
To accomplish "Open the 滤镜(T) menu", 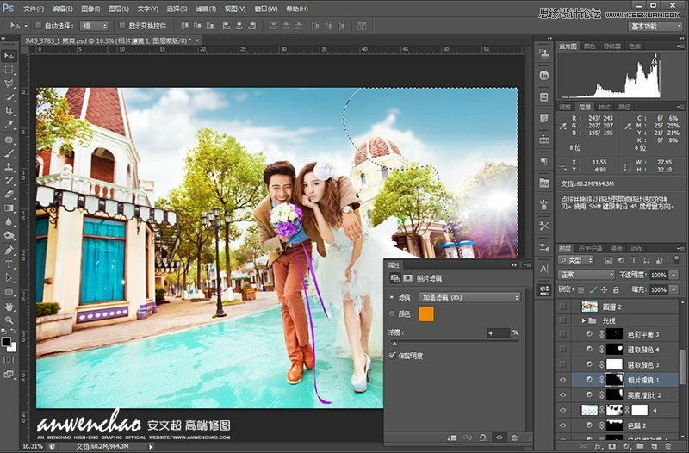I will click(x=206, y=9).
